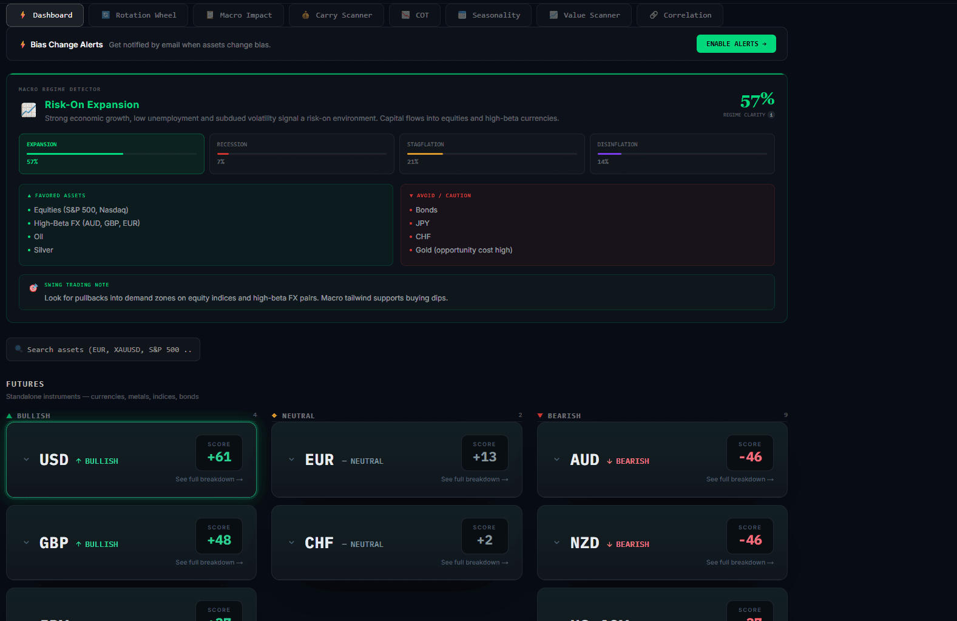This screenshot has width=957, height=621.
Task: Click the GBP bullish up arrow icon
Action: [x=78, y=545]
